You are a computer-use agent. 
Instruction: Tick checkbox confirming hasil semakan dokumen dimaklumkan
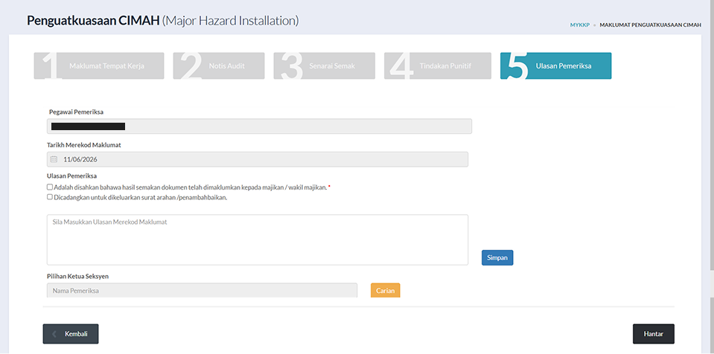pyautogui.click(x=50, y=187)
